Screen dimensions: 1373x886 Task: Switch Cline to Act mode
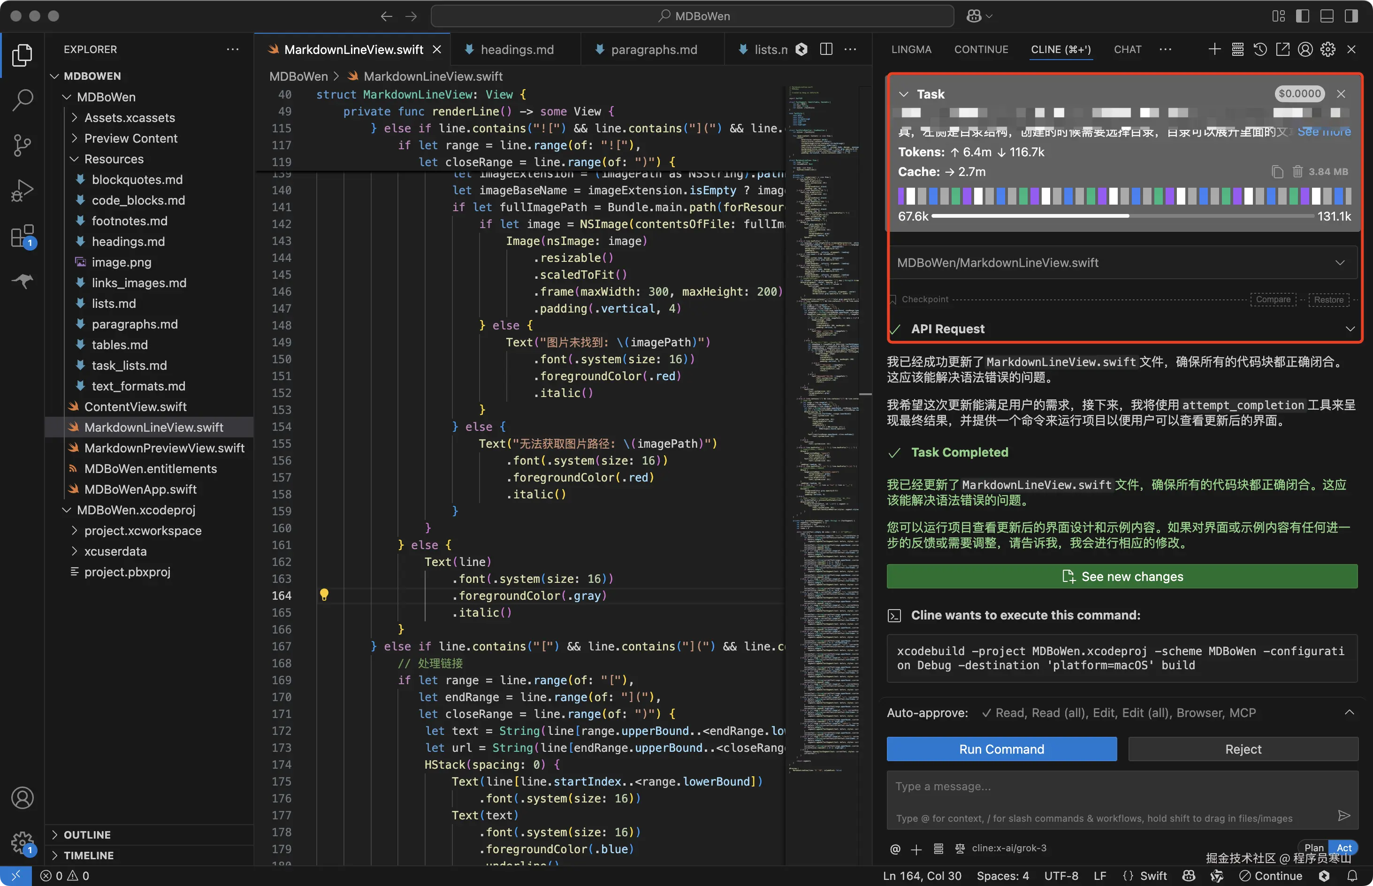click(x=1344, y=848)
